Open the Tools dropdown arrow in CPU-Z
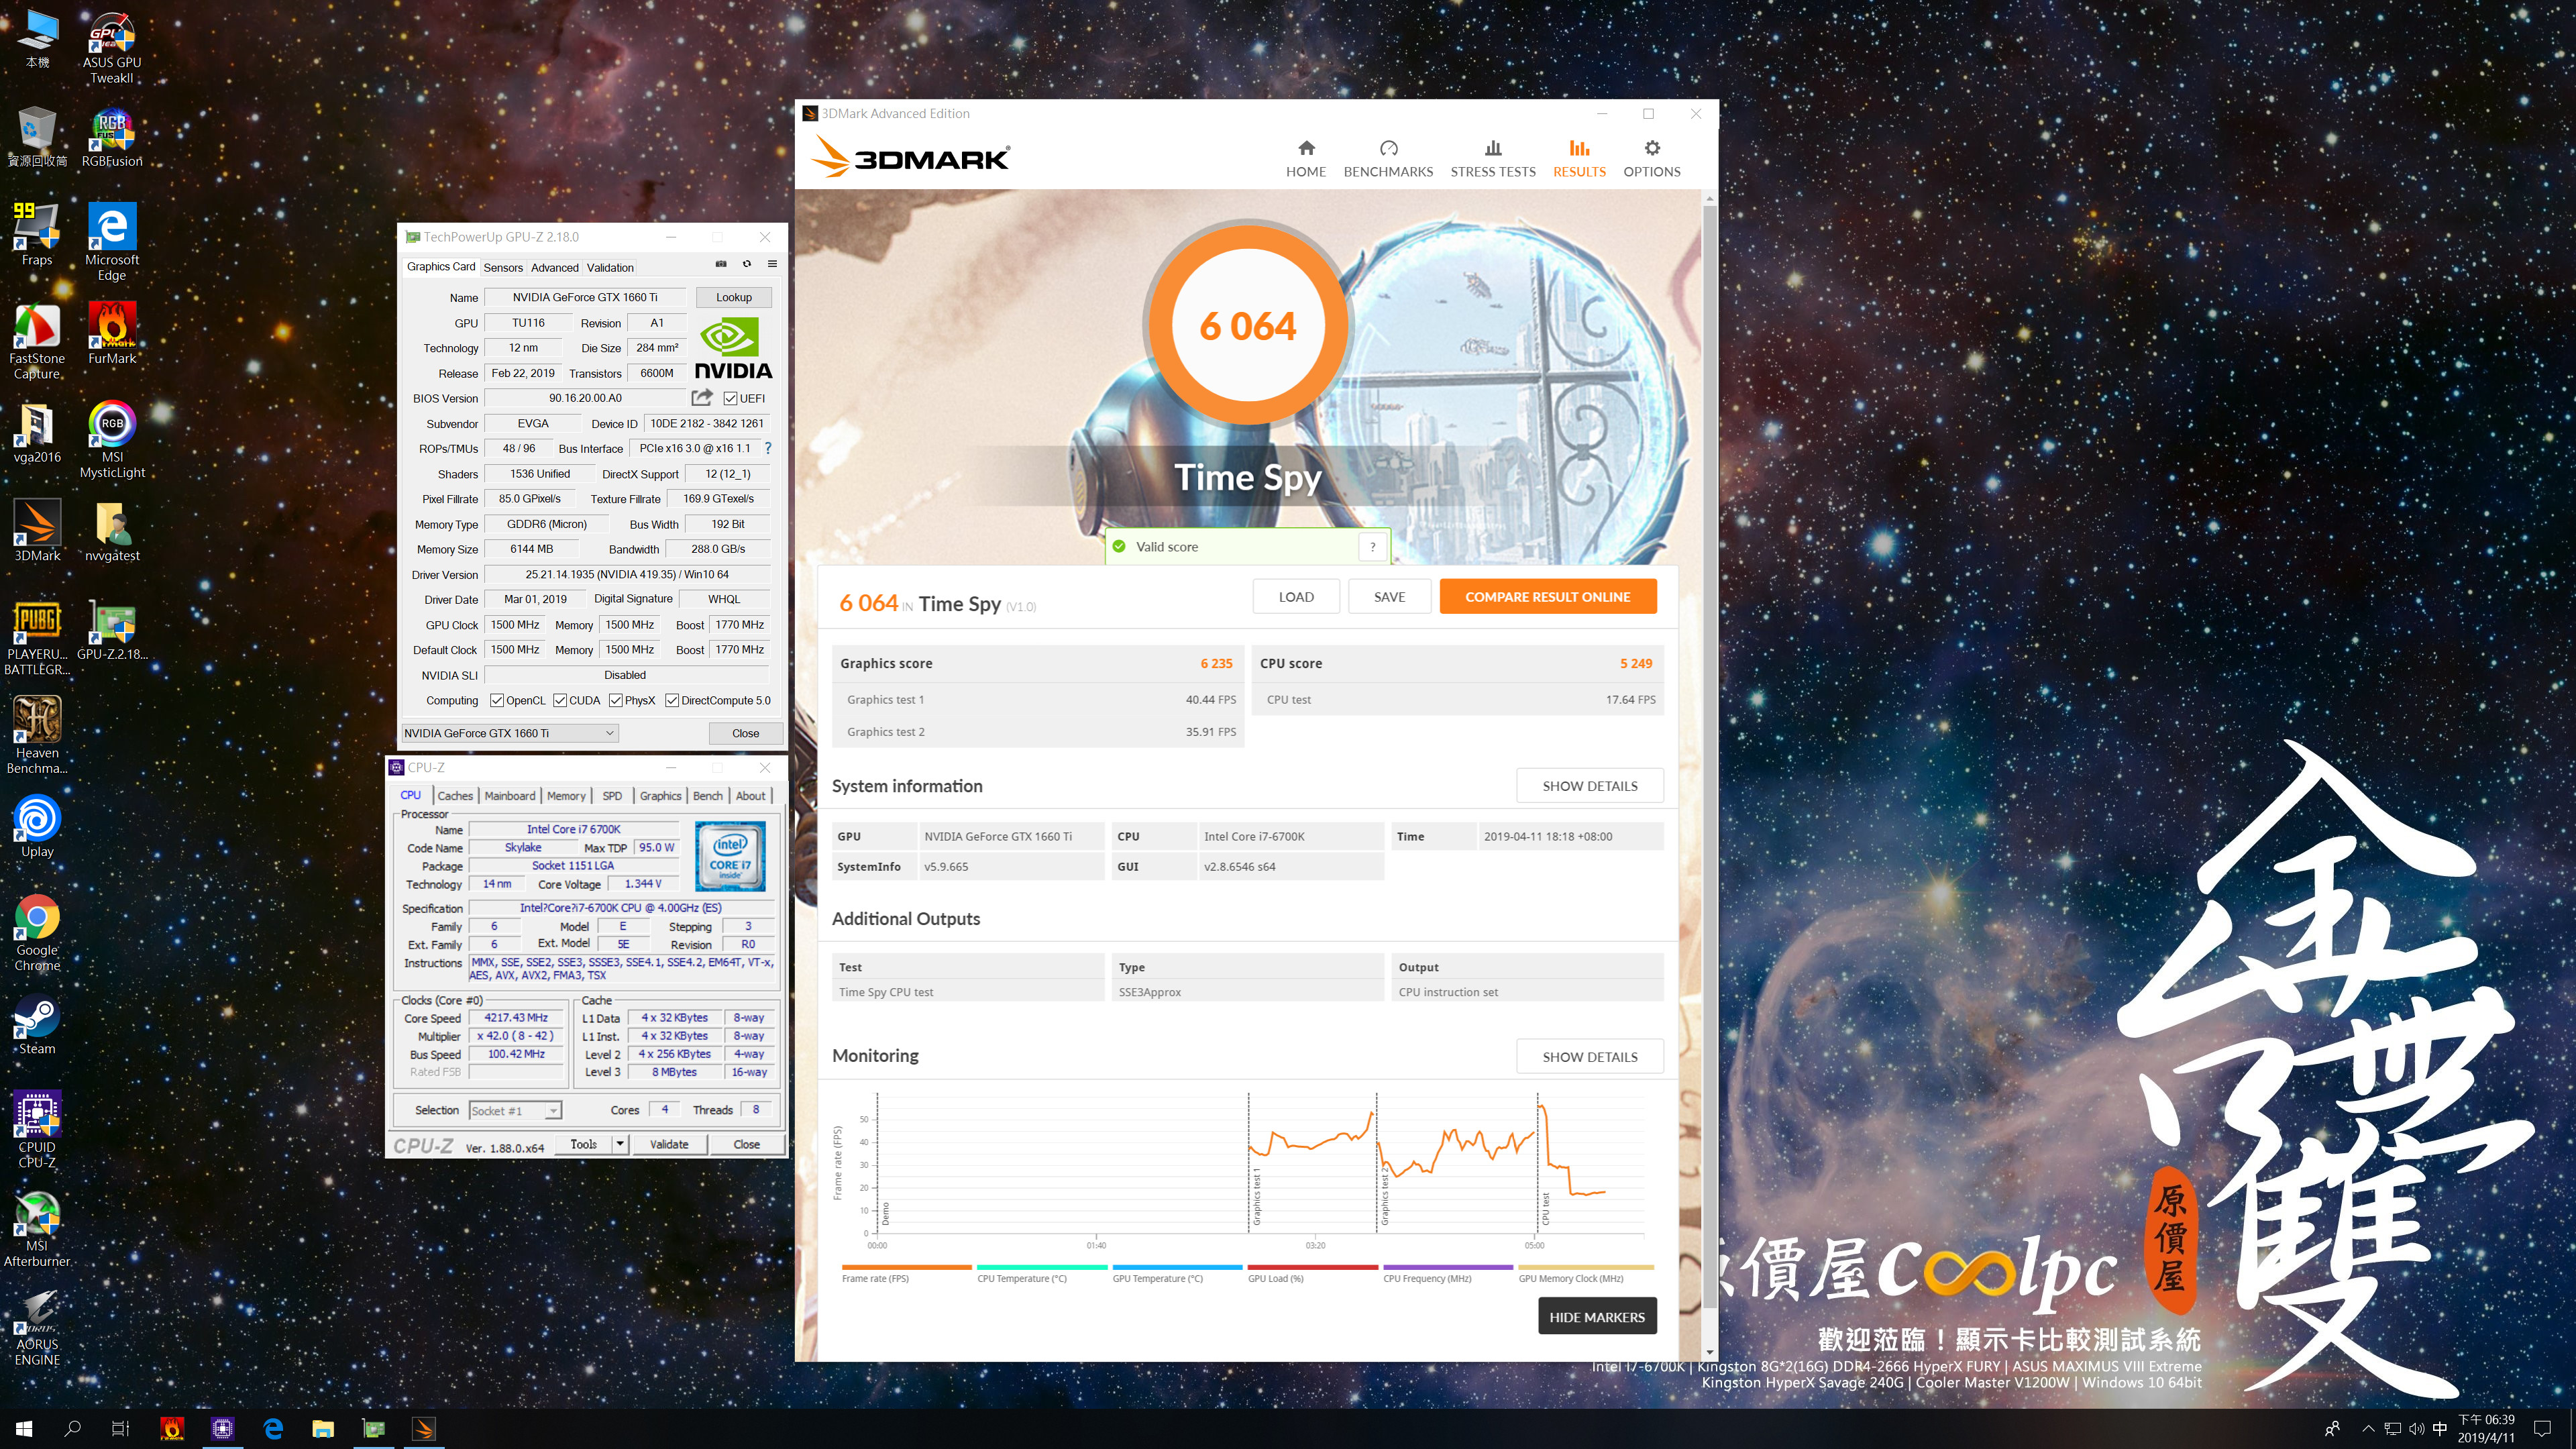 click(620, 1144)
